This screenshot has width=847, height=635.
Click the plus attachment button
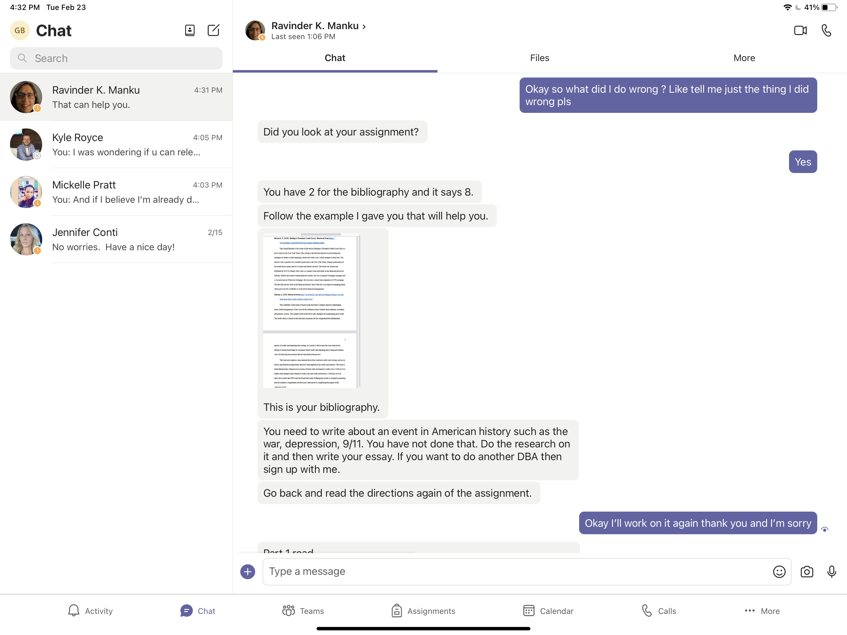247,571
